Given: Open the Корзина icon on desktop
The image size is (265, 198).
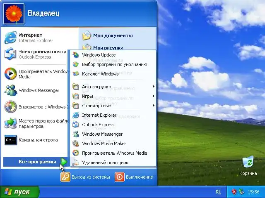Looking at the screenshot, I should tap(248, 162).
